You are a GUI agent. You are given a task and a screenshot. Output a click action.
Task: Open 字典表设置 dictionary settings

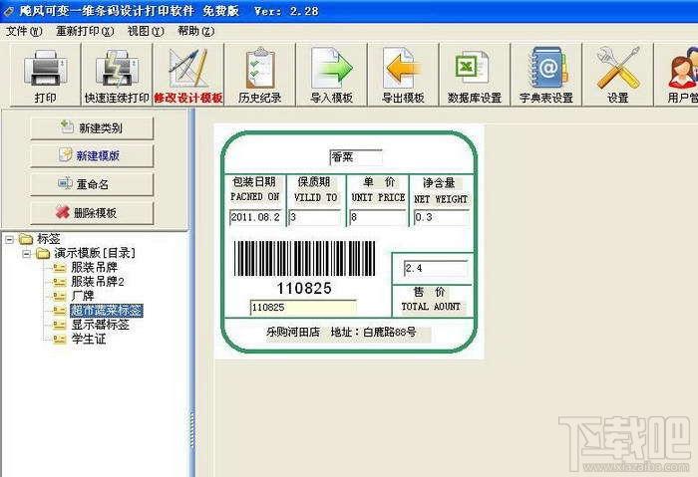coord(546,75)
